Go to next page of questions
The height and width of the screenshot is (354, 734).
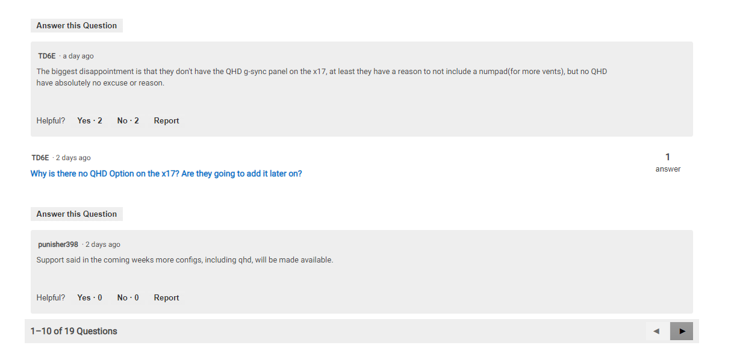pyautogui.click(x=681, y=331)
